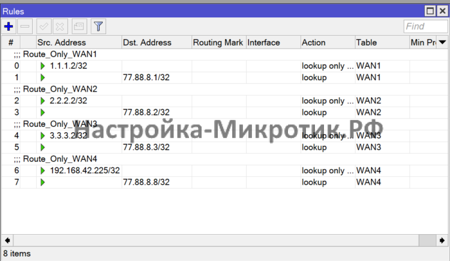This screenshot has width=450, height=261.
Task: Sort by Dst. Address column header
Action: coord(156,42)
